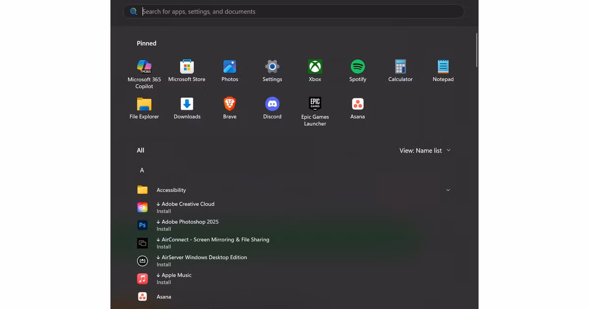This screenshot has width=589, height=309.
Task: Click the letter A group header
Action: [142, 170]
